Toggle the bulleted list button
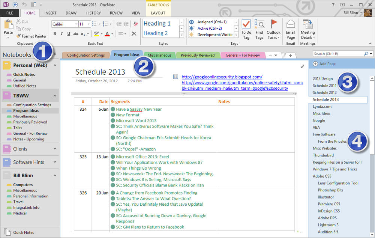Viewport: 375px width, 238px height. 94,24
